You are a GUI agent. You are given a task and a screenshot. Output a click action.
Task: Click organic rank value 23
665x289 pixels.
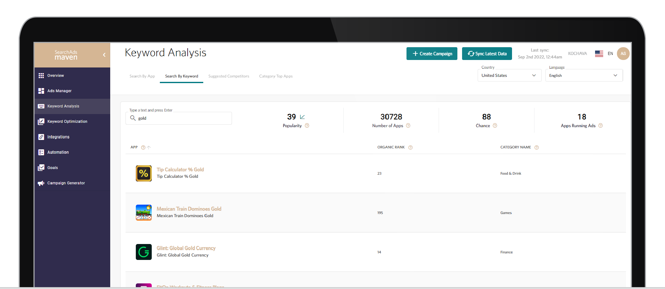click(379, 173)
